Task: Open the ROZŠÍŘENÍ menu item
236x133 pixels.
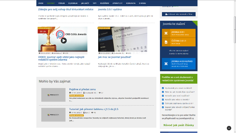Action: pos(104,3)
